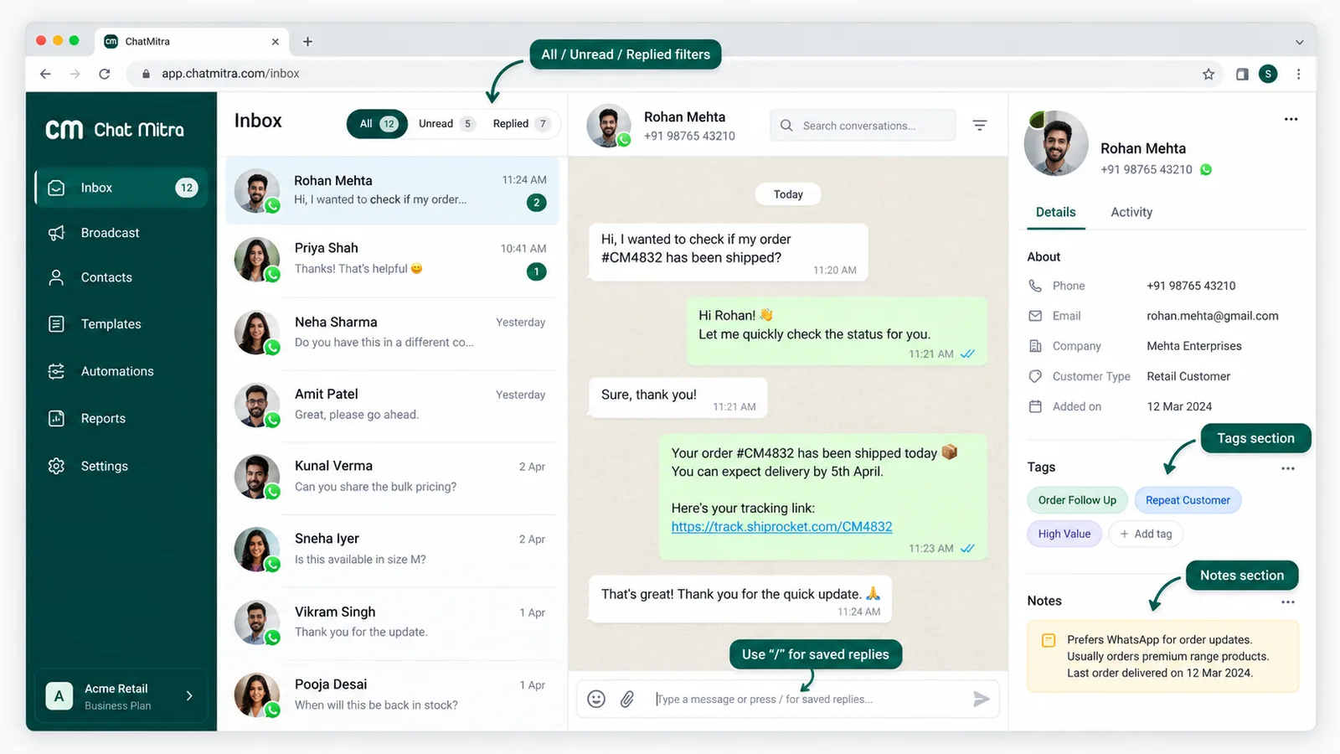Send the message with the arrow icon
This screenshot has width=1340, height=754.
coord(982,699)
